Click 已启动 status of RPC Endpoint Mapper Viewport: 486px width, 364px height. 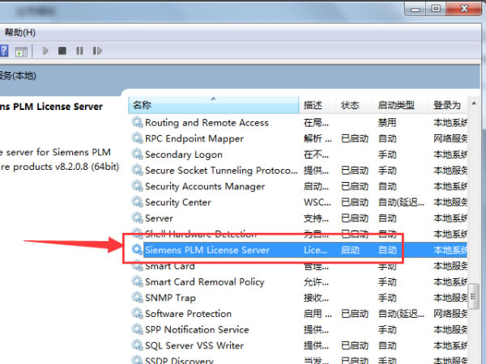tap(355, 138)
